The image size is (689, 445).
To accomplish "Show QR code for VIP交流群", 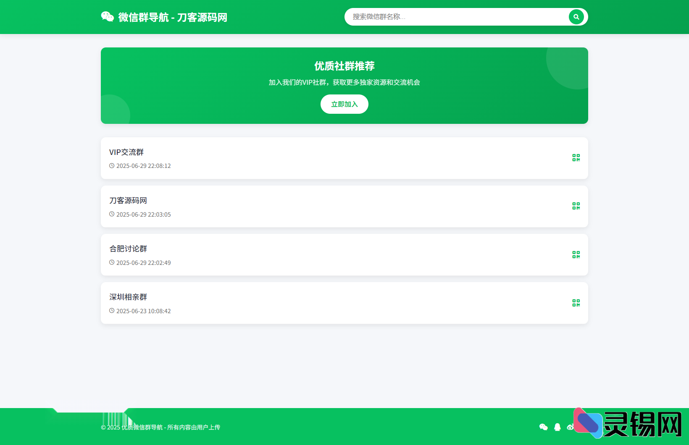I will coord(576,158).
